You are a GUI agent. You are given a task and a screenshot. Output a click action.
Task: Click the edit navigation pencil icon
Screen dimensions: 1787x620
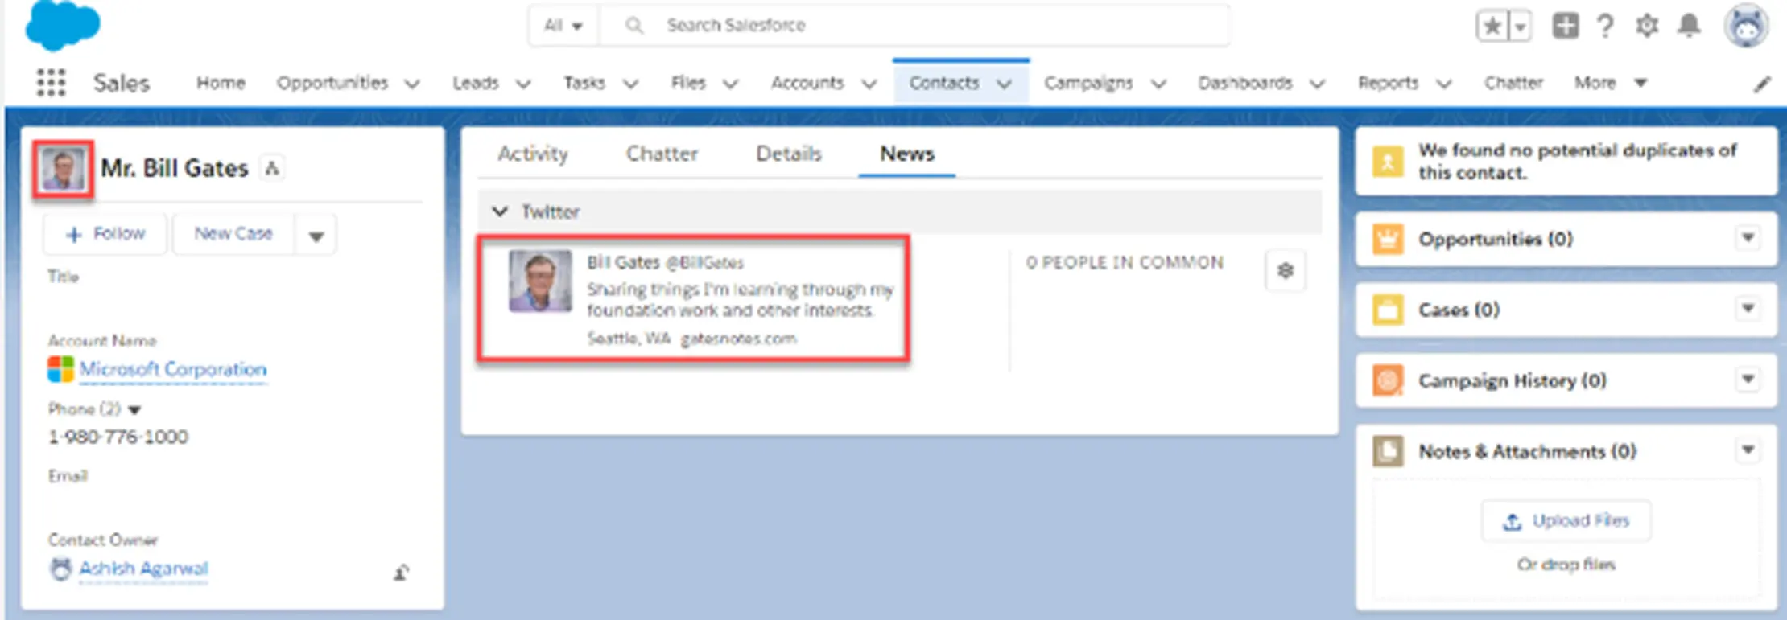click(1762, 84)
